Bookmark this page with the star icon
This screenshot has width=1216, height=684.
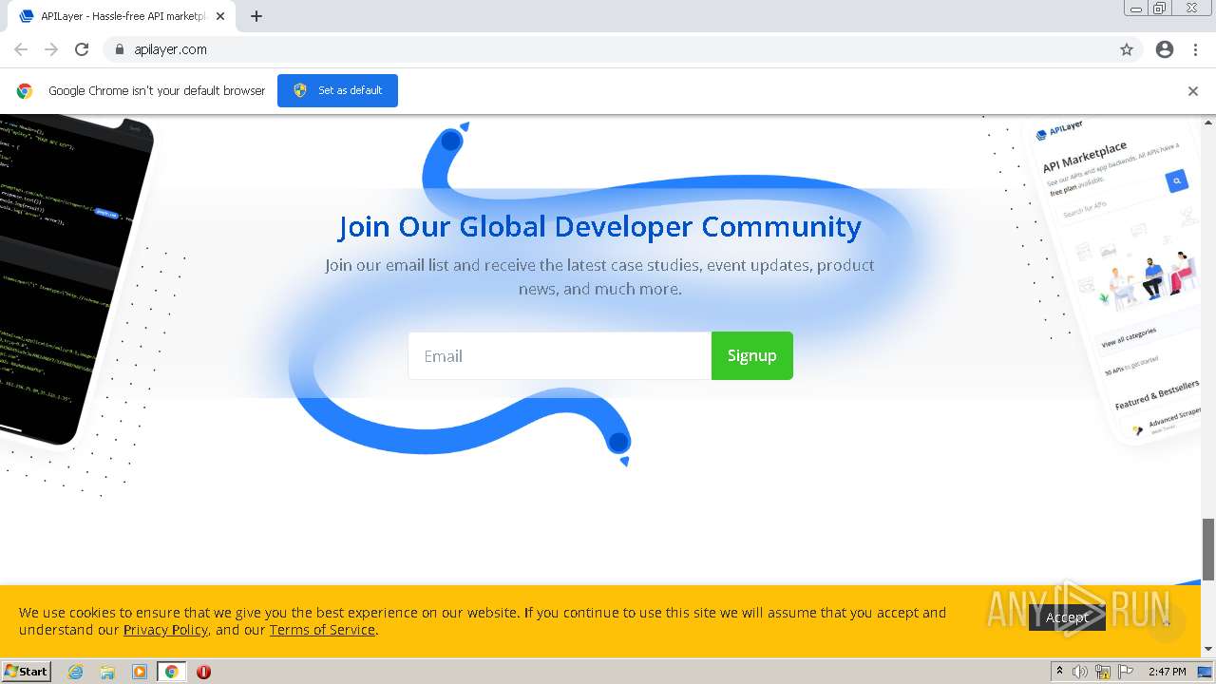(1127, 49)
